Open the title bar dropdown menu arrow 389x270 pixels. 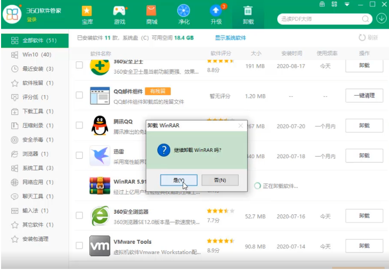347,4
